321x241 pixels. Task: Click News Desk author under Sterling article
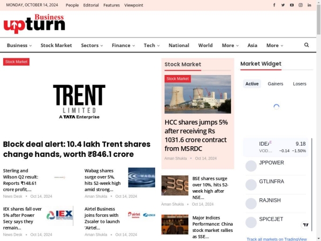[x=12, y=197]
